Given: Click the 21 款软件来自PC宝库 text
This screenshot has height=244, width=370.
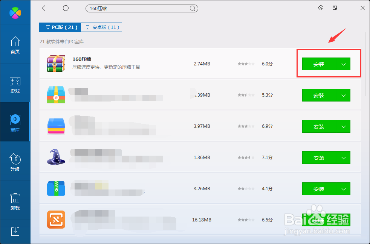Looking at the screenshot, I should pos(61,42).
